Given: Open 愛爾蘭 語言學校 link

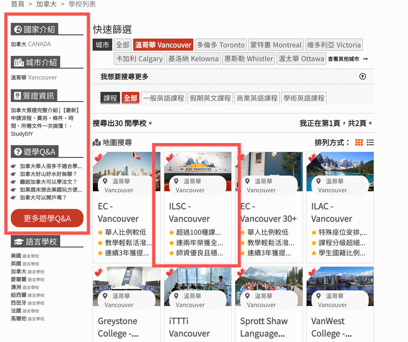Looking at the screenshot, I should click(27, 279).
